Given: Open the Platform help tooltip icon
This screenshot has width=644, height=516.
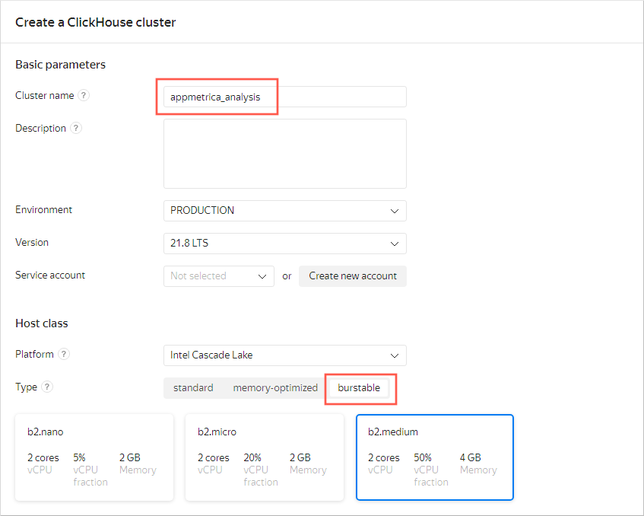Looking at the screenshot, I should 64,355.
